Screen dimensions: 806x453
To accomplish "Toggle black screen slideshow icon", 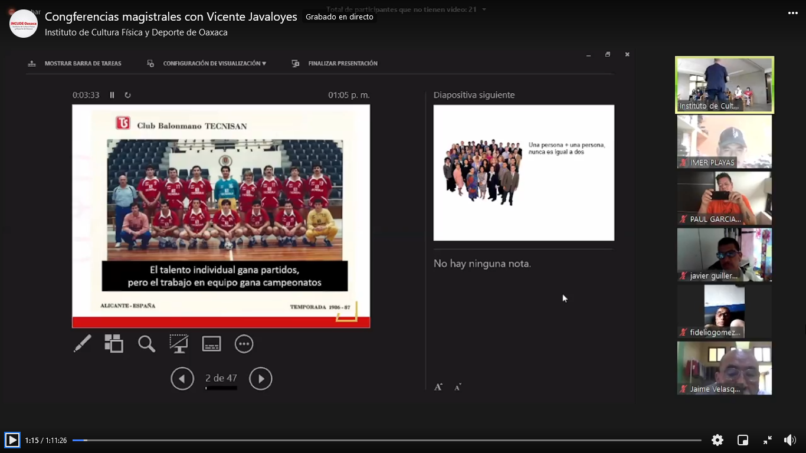I will pos(178,344).
